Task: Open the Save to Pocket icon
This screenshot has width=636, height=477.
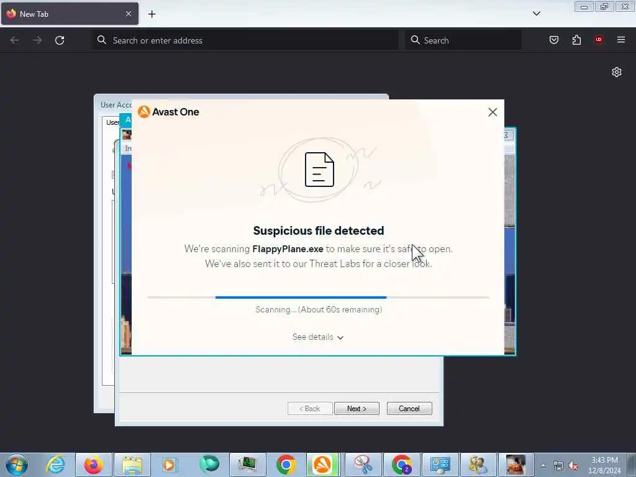Action: [x=553, y=40]
